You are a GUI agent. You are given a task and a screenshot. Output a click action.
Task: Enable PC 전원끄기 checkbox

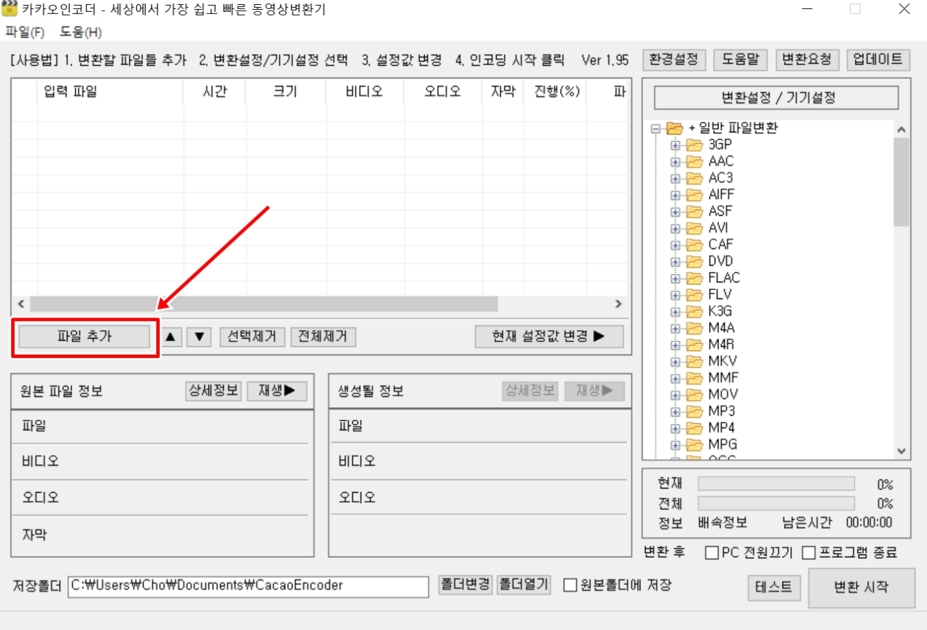pyautogui.click(x=712, y=553)
